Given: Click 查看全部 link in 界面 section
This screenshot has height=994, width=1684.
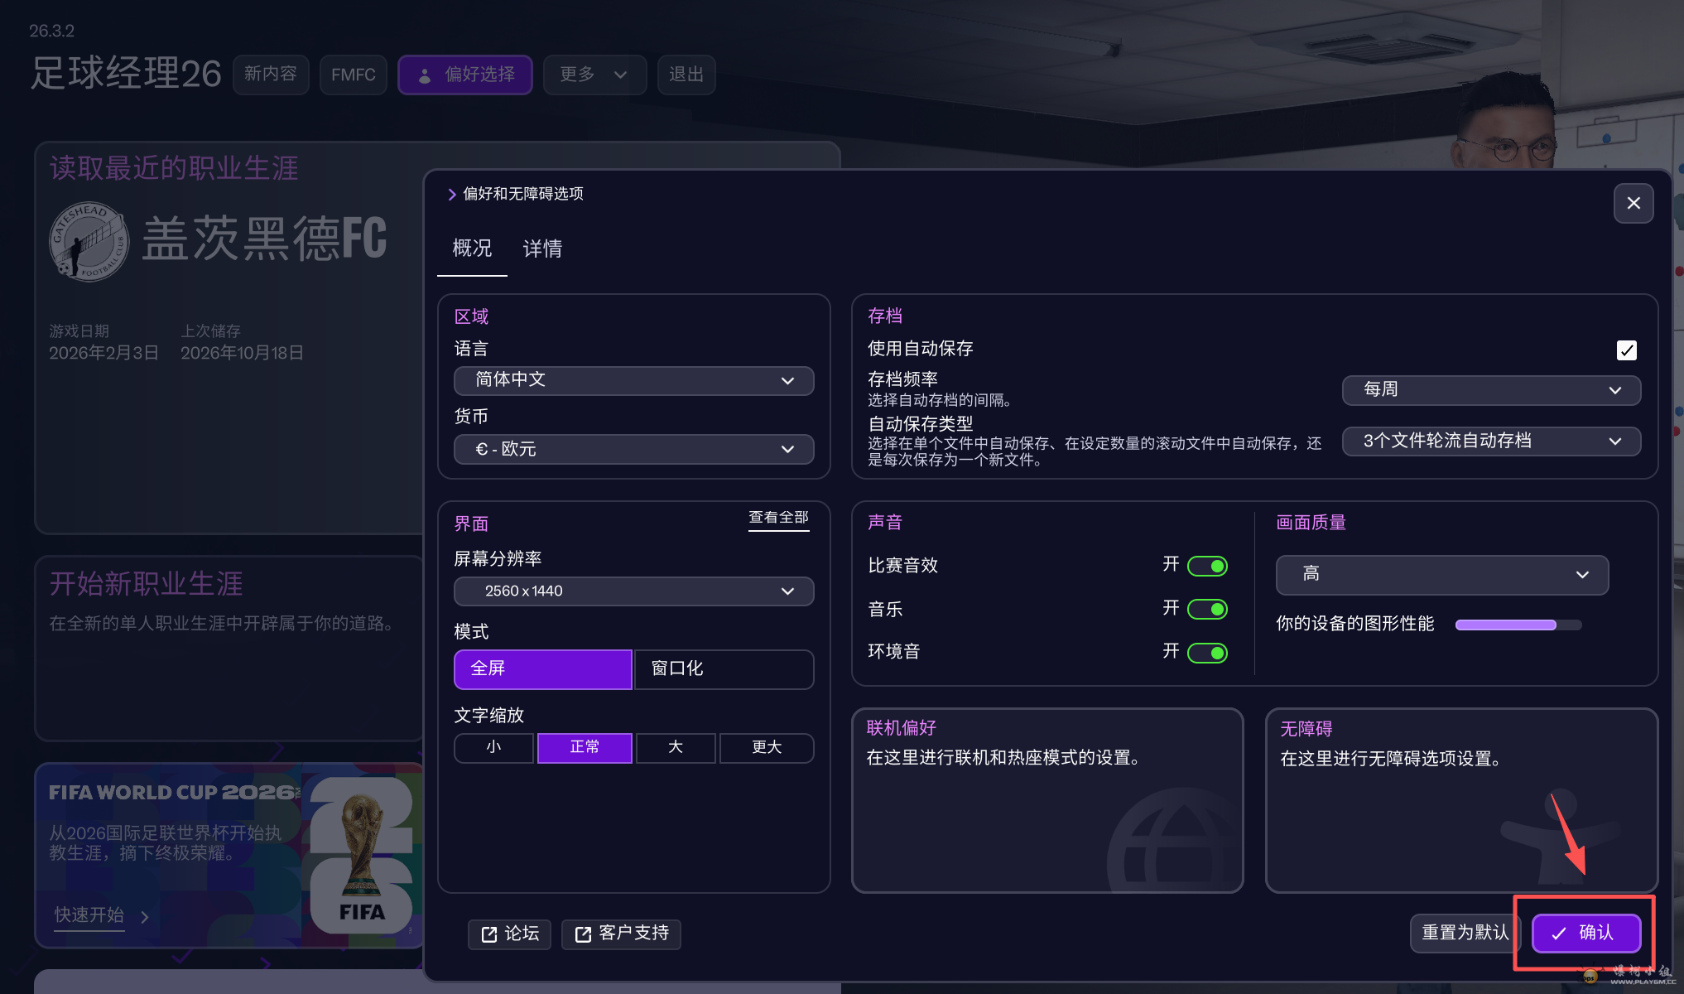Looking at the screenshot, I should 778,518.
